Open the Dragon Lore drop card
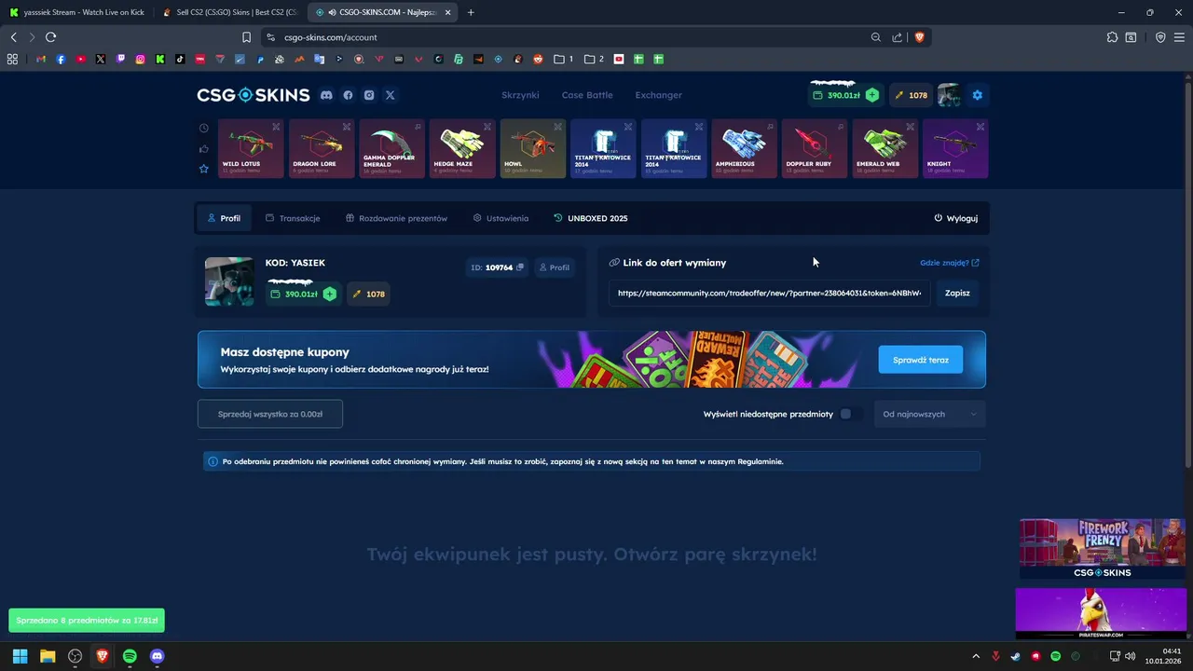 (322, 148)
